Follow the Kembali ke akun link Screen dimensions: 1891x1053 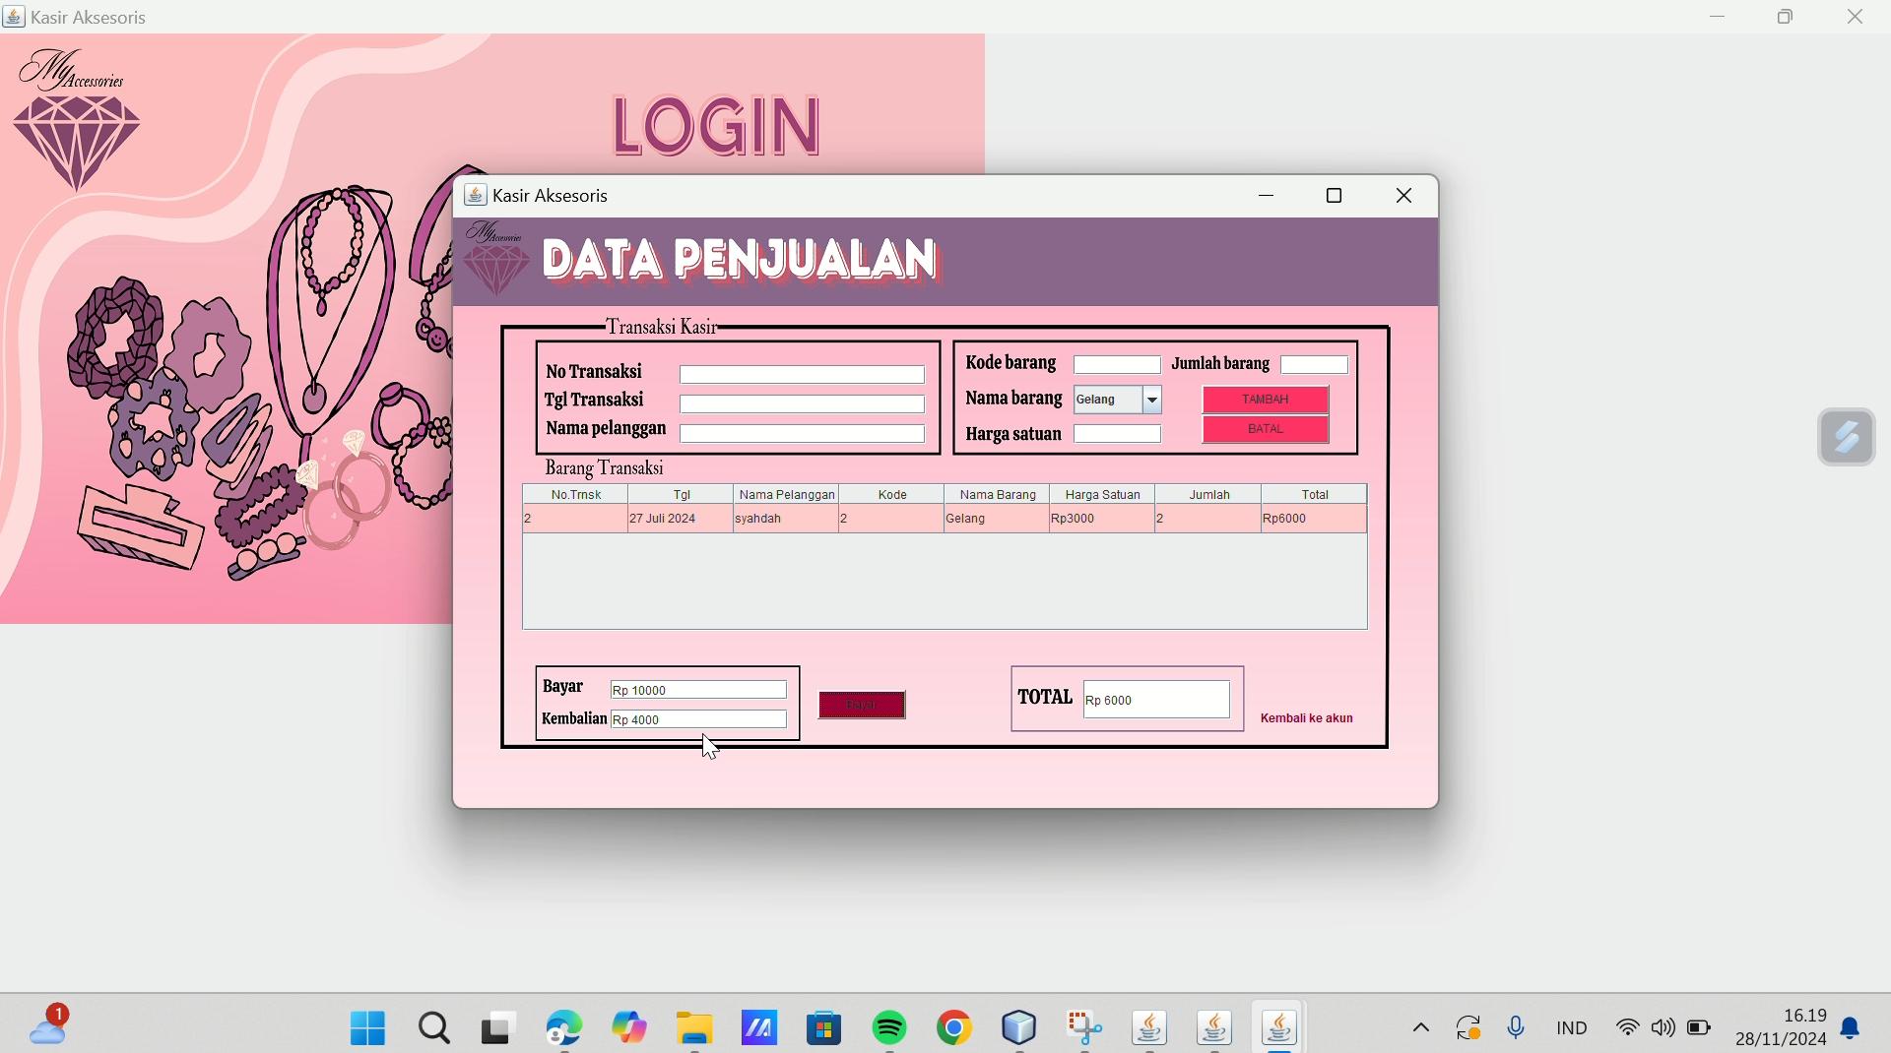click(x=1306, y=718)
